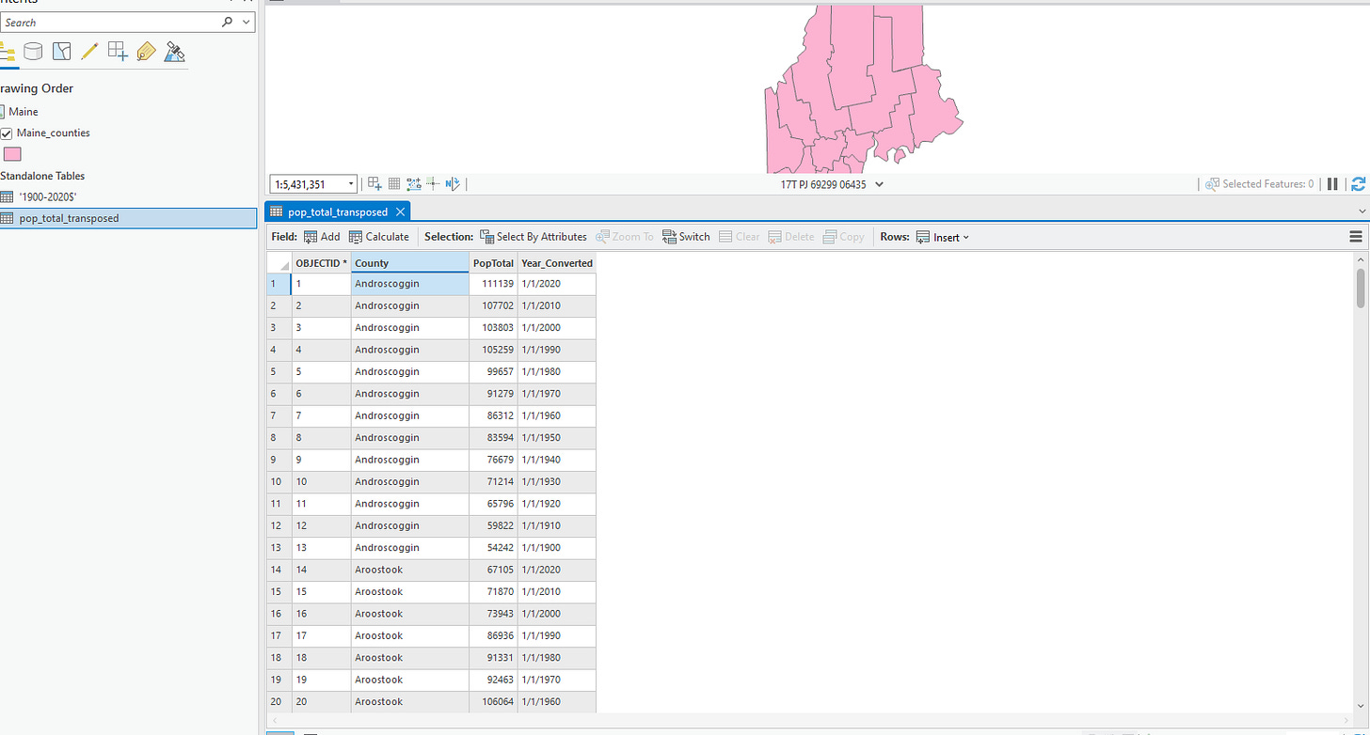Refresh the map view

point(1357,184)
